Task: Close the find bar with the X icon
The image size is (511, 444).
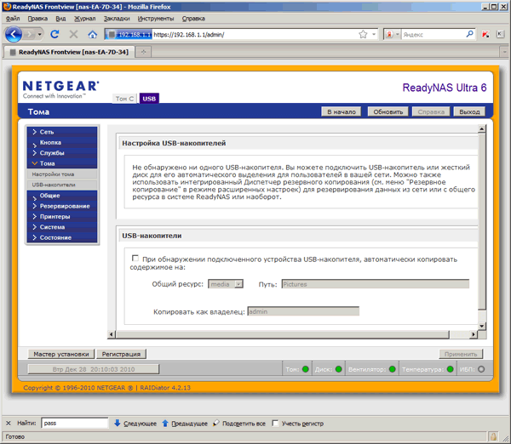Action: (9, 424)
